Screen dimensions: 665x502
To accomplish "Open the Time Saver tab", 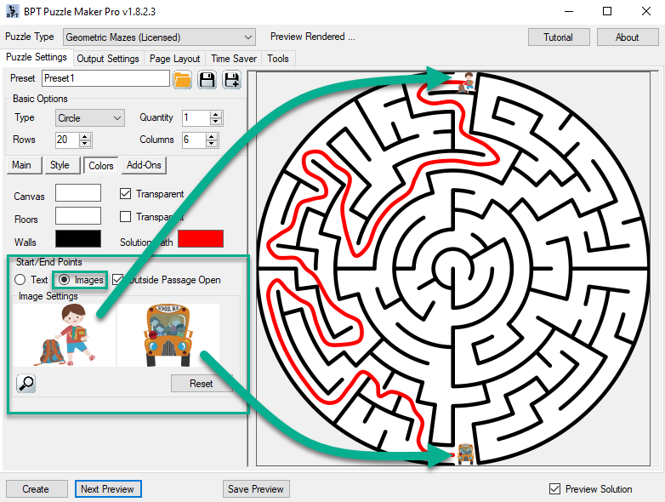I will pos(234,59).
